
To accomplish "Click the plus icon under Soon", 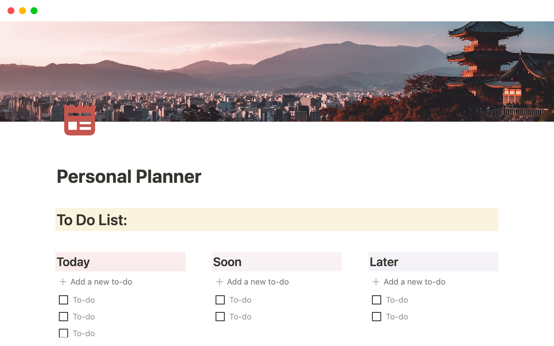I will coord(220,282).
